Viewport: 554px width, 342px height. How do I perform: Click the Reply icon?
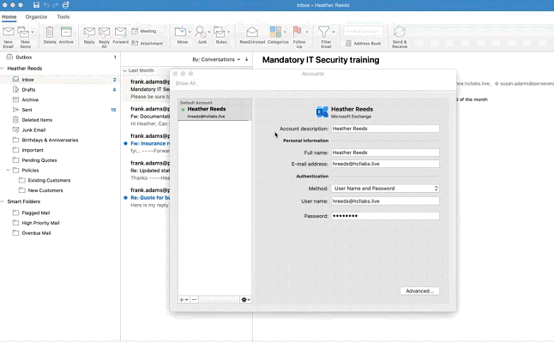(x=89, y=33)
